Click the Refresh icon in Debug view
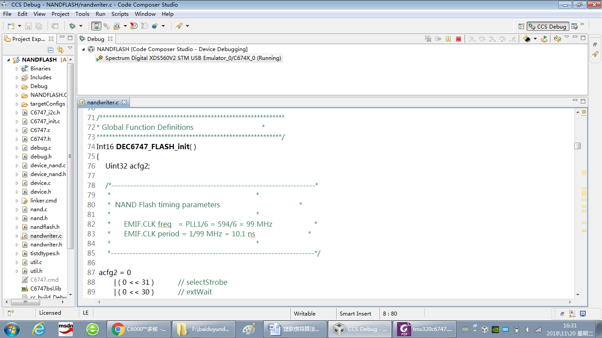Viewport: 602px width, 338px height. tap(557, 39)
